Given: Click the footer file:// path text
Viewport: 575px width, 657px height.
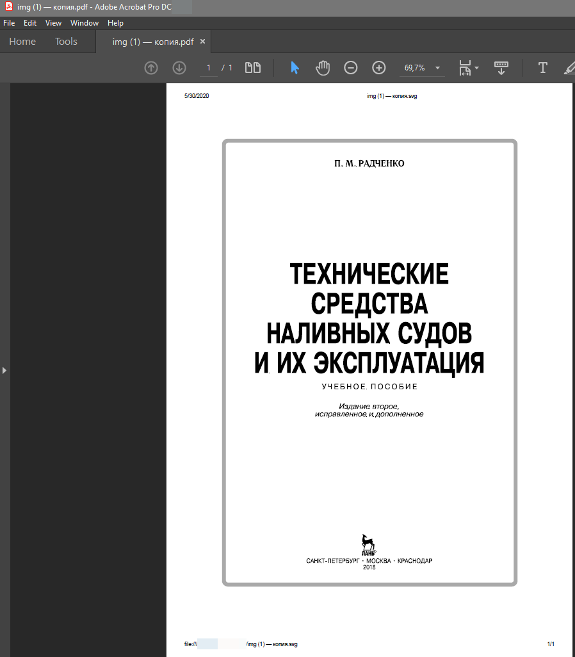Looking at the screenshot, I should coord(241,644).
